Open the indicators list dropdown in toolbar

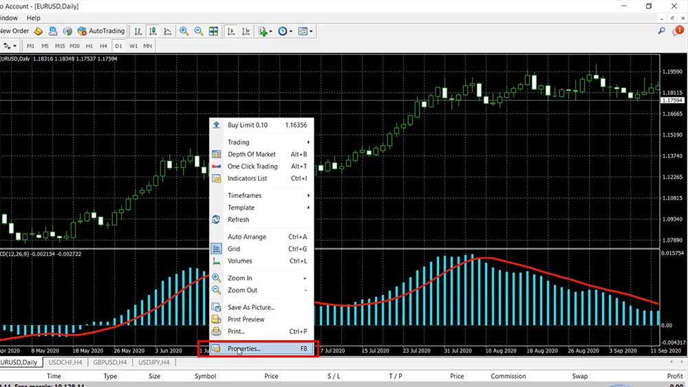265,31
